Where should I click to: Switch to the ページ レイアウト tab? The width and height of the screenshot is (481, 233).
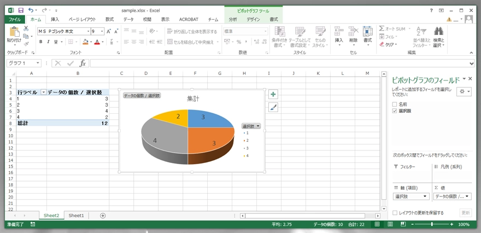click(x=82, y=19)
